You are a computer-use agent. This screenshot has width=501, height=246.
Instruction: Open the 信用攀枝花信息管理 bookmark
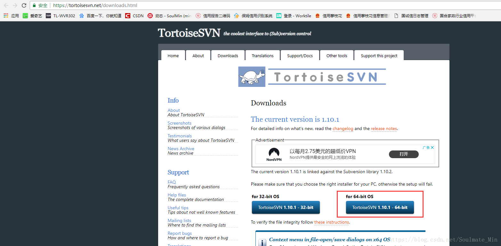coord(367,16)
